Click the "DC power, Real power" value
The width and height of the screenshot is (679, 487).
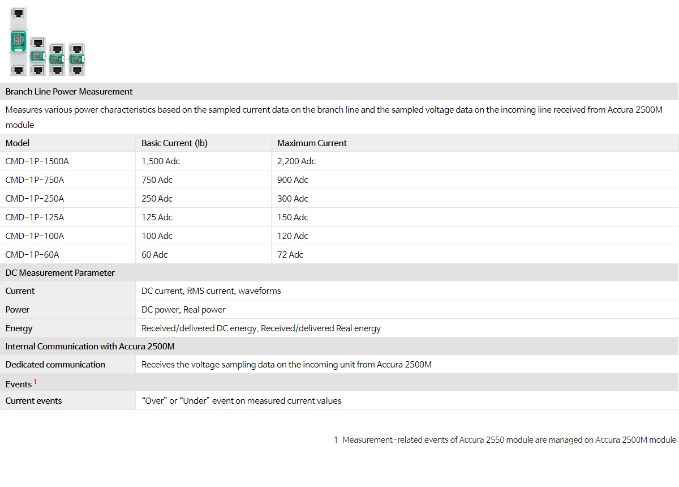[183, 310]
